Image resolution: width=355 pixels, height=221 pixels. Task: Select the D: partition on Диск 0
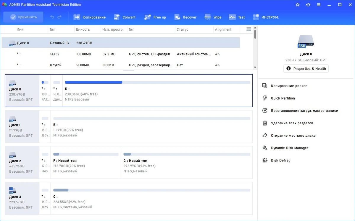[157, 90]
